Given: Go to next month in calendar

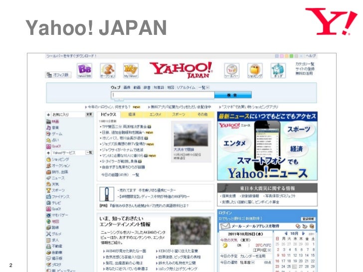Looking at the screenshot, I should 303,234.
